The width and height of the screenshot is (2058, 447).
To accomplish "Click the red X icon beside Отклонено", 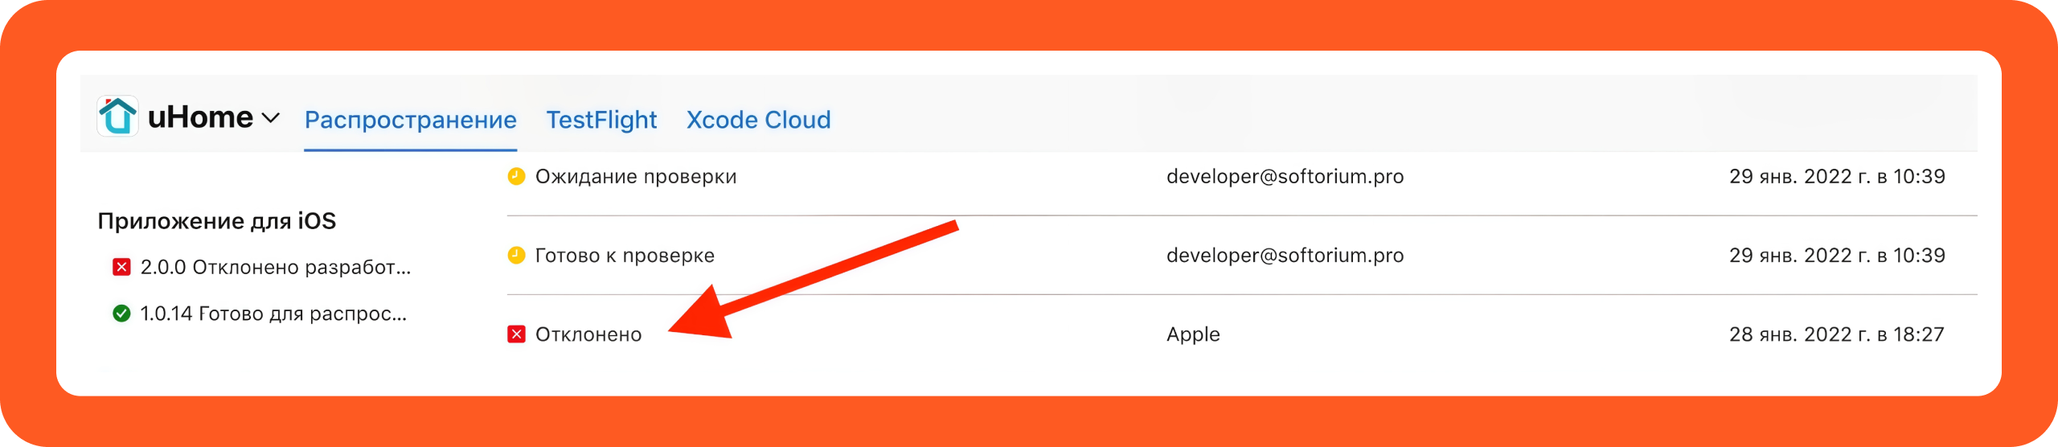I will pyautogui.click(x=516, y=334).
